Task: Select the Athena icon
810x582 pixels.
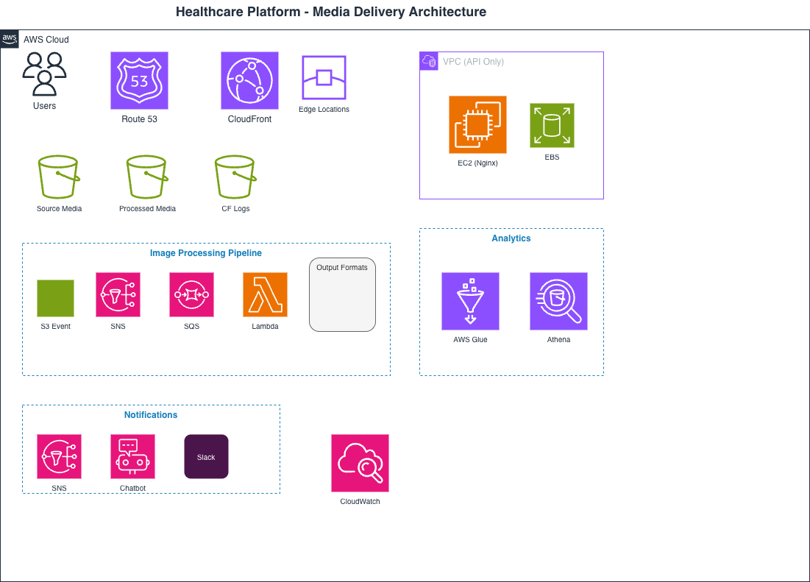Action: point(558,301)
